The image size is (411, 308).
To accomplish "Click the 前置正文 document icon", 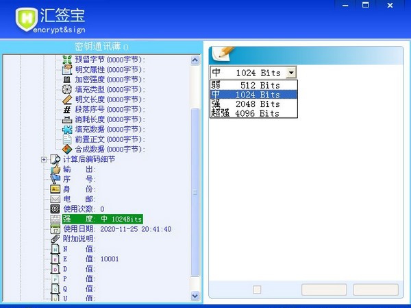I will pyautogui.click(x=67, y=139).
